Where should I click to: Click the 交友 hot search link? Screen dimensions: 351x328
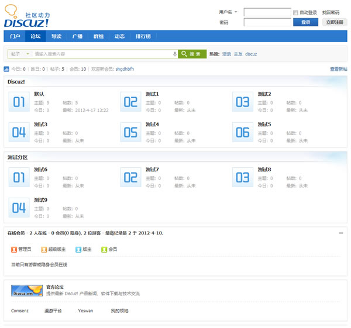point(238,54)
